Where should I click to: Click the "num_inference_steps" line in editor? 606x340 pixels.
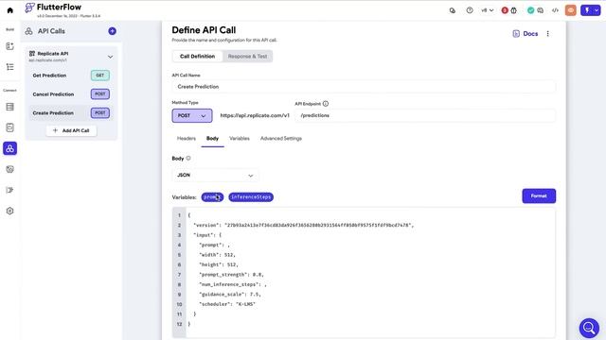coord(233,284)
